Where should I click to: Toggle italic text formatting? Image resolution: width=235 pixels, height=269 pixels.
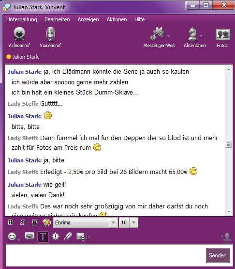tap(22, 222)
